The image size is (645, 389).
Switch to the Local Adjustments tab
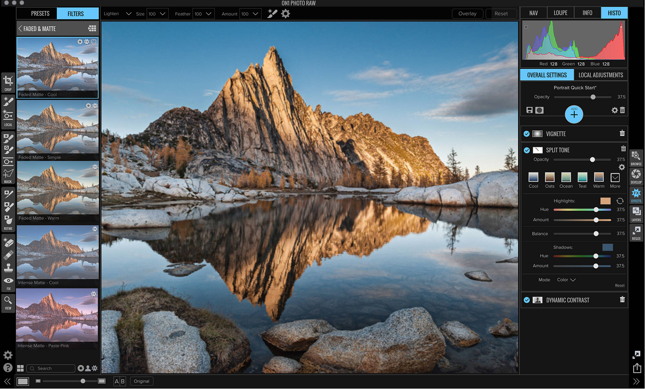pos(601,74)
